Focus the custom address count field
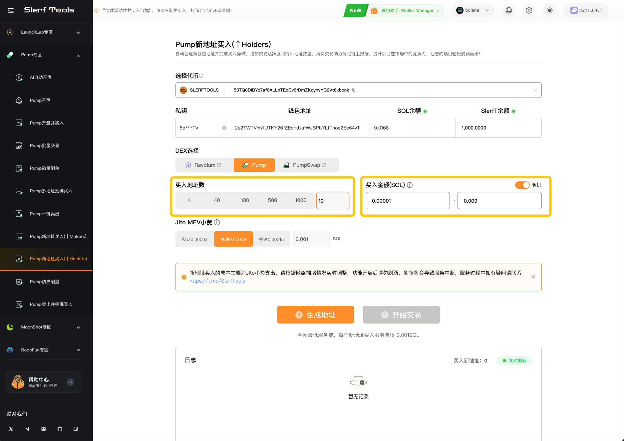This screenshot has height=441, width=624. [x=333, y=201]
